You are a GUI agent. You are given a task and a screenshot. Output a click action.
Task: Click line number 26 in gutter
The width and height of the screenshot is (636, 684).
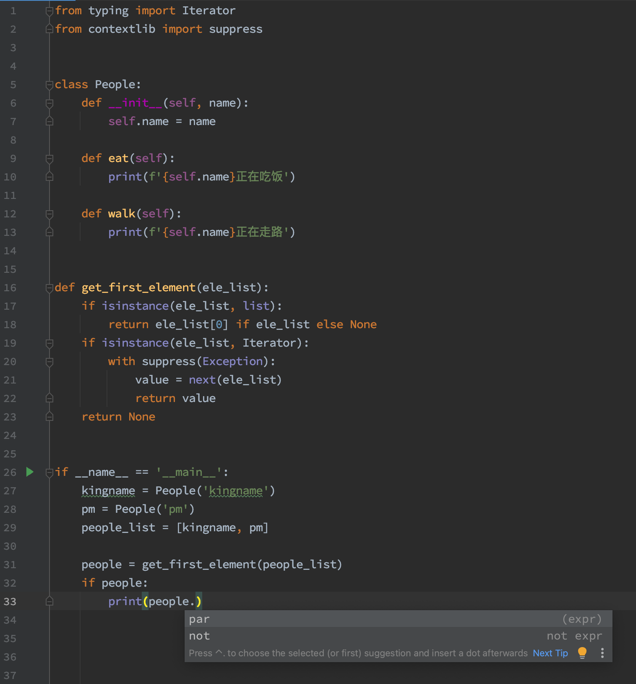pyautogui.click(x=10, y=473)
